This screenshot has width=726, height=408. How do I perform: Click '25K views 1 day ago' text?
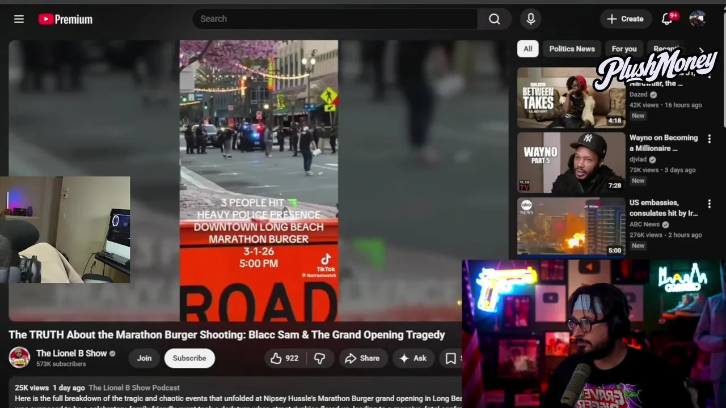(50, 388)
